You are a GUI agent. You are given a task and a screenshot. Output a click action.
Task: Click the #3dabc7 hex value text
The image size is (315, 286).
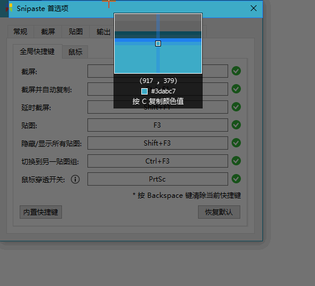163,91
